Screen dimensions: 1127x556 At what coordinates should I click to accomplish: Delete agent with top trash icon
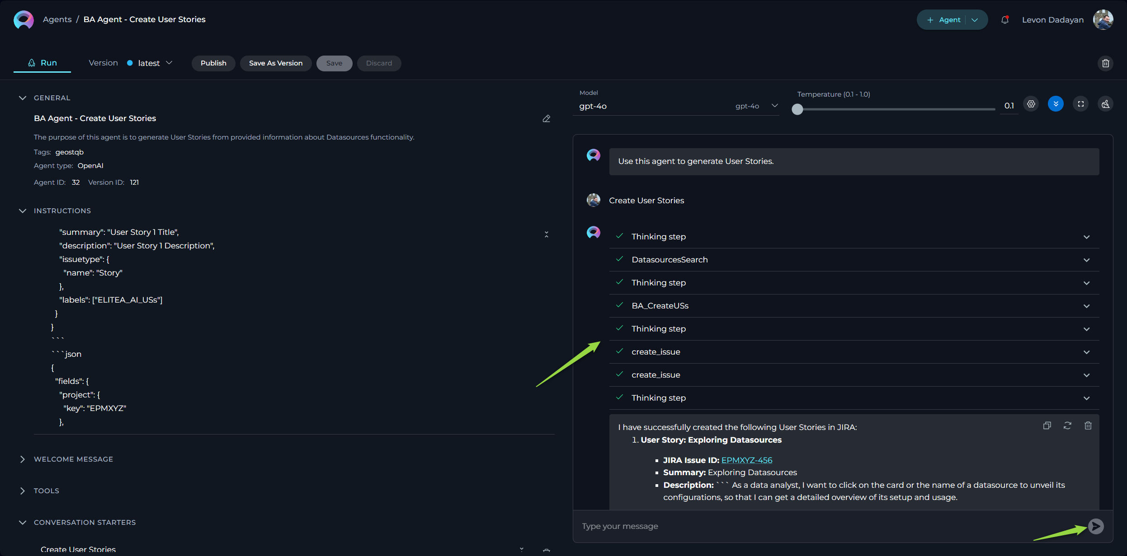point(1105,63)
